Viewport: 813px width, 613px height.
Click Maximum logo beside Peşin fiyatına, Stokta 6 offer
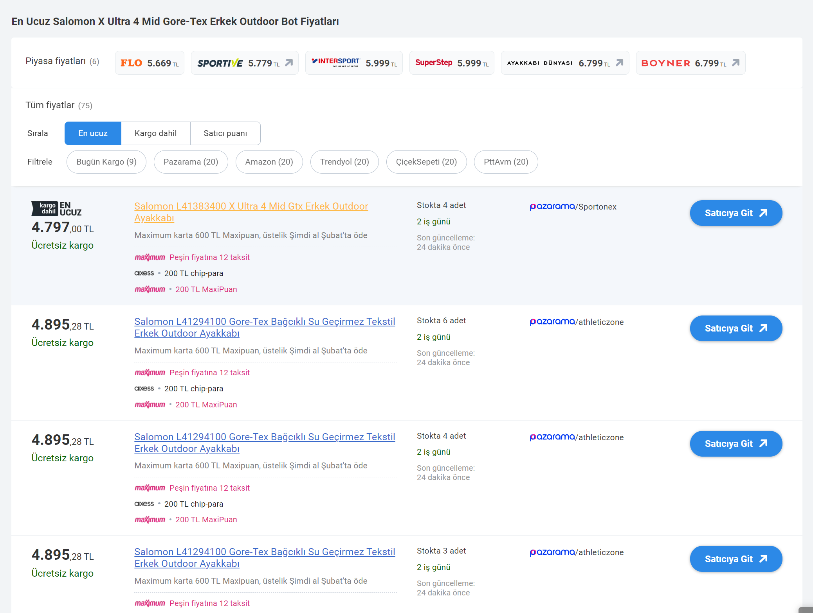(x=150, y=373)
